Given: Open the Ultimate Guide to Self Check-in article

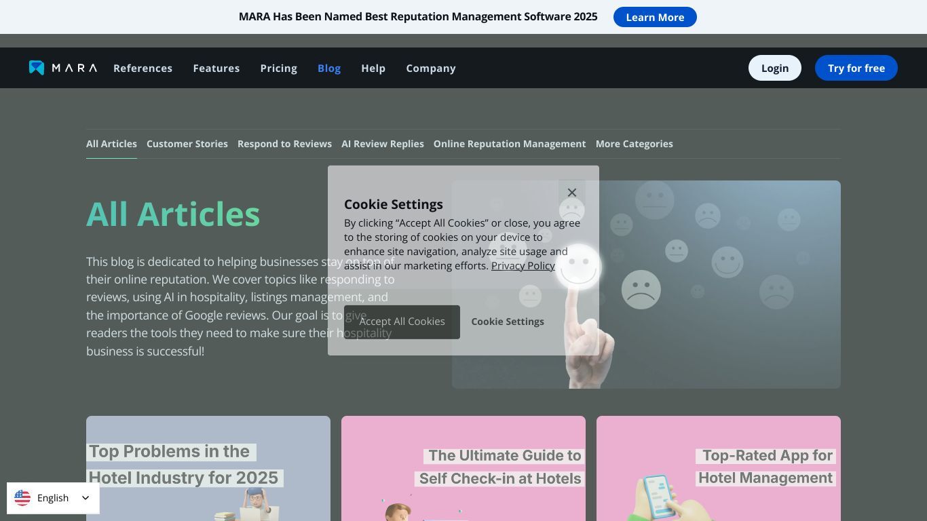Looking at the screenshot, I should [x=463, y=468].
